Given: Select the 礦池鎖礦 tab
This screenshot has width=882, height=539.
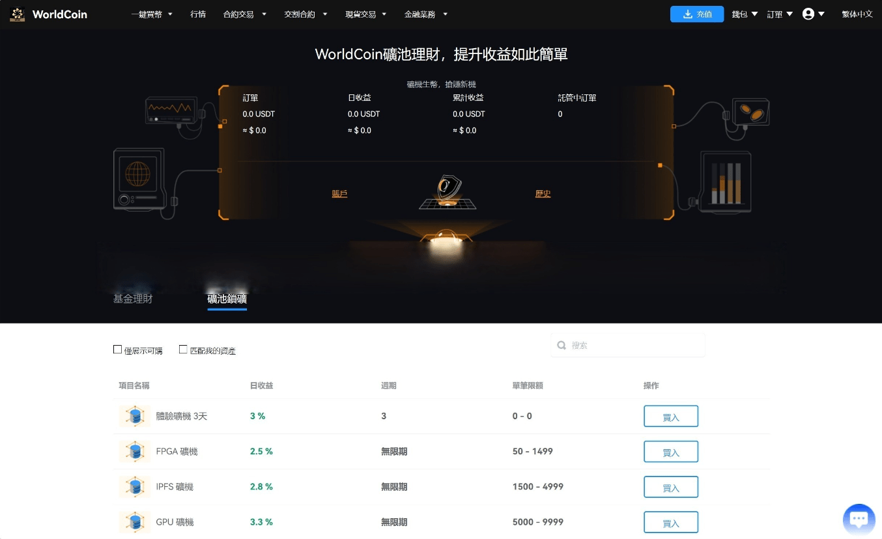Looking at the screenshot, I should coord(227,299).
